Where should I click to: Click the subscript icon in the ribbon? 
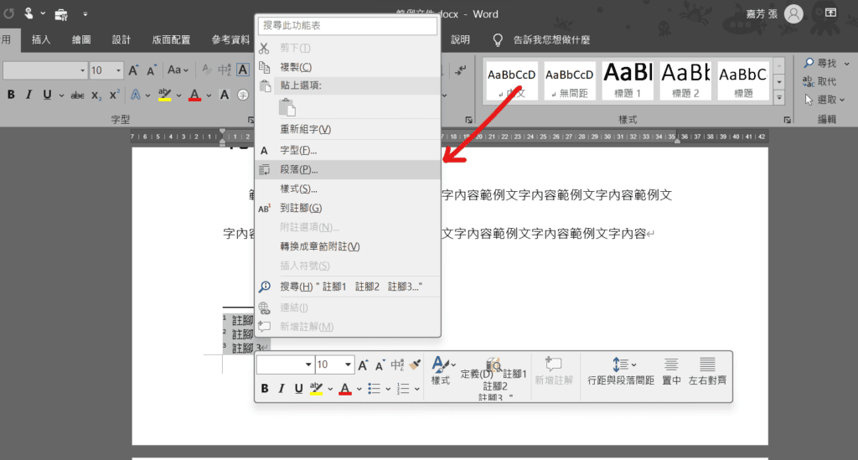click(96, 95)
